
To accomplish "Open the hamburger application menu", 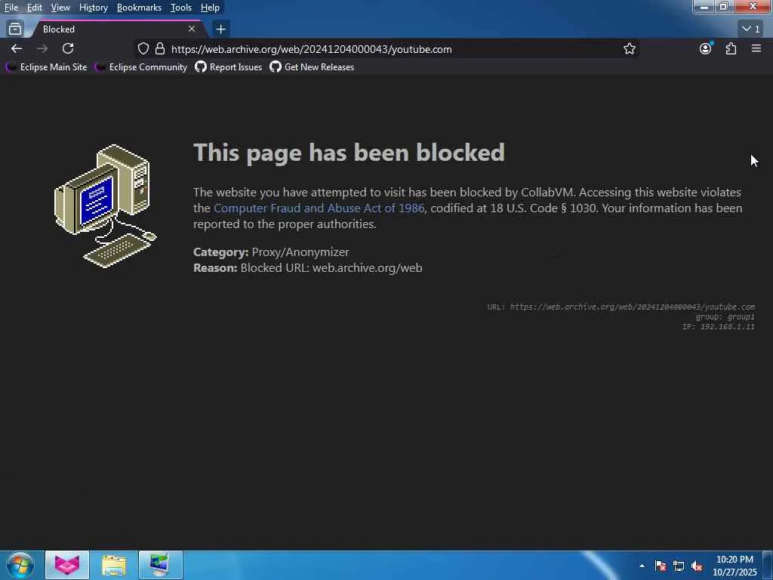I will (756, 48).
